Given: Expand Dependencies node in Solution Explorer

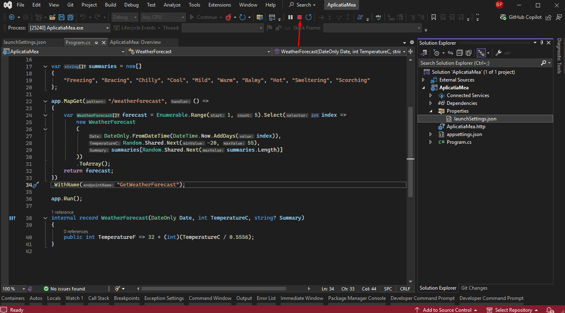Looking at the screenshot, I should coord(430,103).
